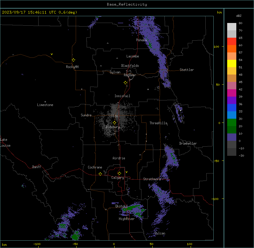
Task: Click the yellow 54 dBZ legend swatch
Action: (x=232, y=63)
